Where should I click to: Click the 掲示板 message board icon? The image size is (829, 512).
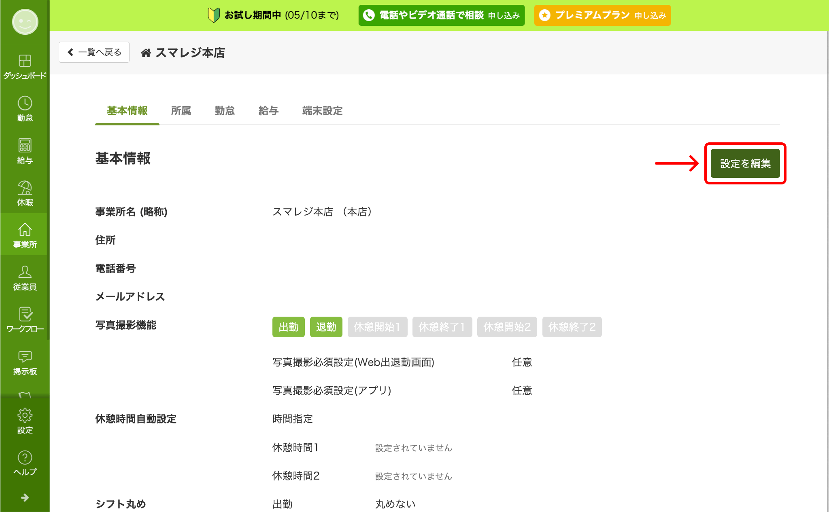click(x=25, y=357)
